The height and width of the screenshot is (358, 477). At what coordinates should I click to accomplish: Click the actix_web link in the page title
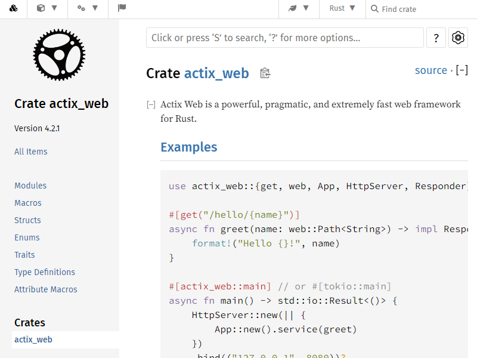pyautogui.click(x=216, y=73)
